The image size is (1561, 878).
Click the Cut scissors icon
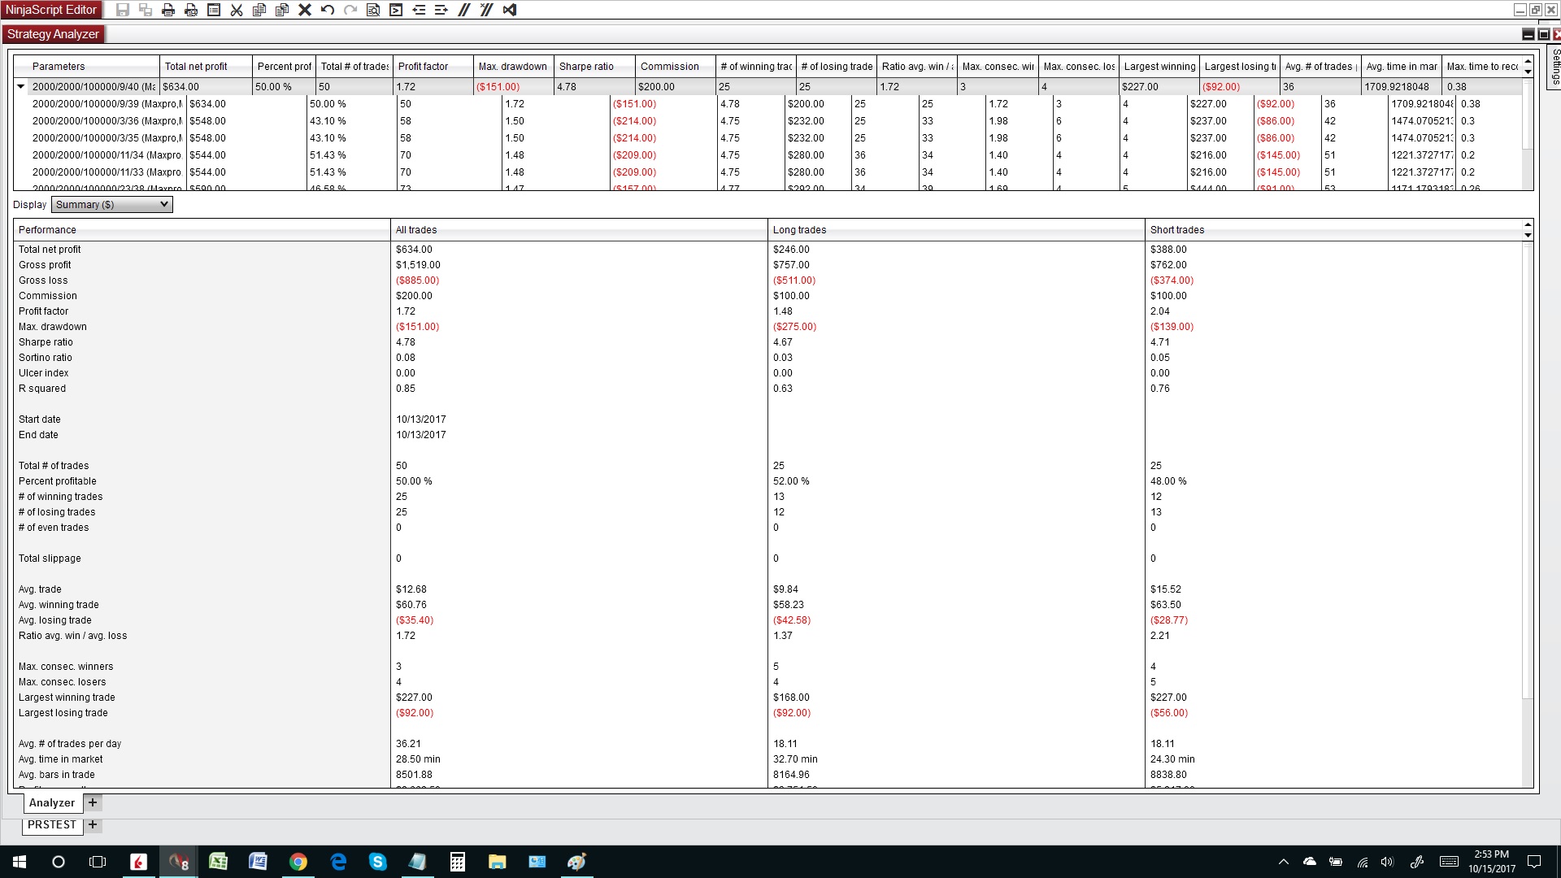(x=237, y=11)
